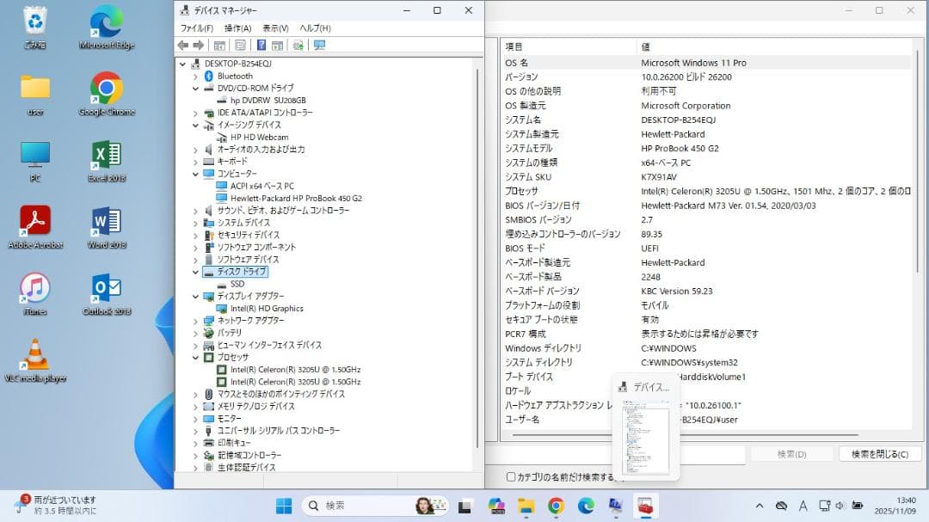
Task: Select Outlook 2013 desktop shortcut
Action: (107, 294)
